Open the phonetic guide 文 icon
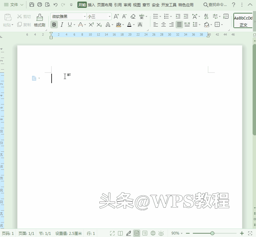The height and width of the screenshot is (237, 256). 142,16
